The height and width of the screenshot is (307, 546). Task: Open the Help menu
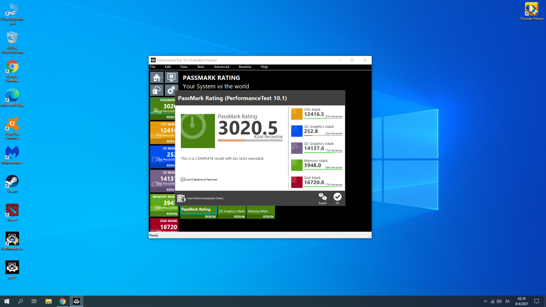[x=264, y=67]
